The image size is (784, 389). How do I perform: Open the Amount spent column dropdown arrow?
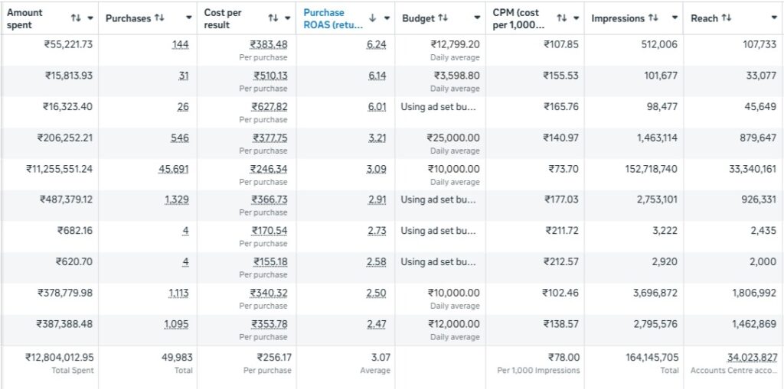pos(91,18)
